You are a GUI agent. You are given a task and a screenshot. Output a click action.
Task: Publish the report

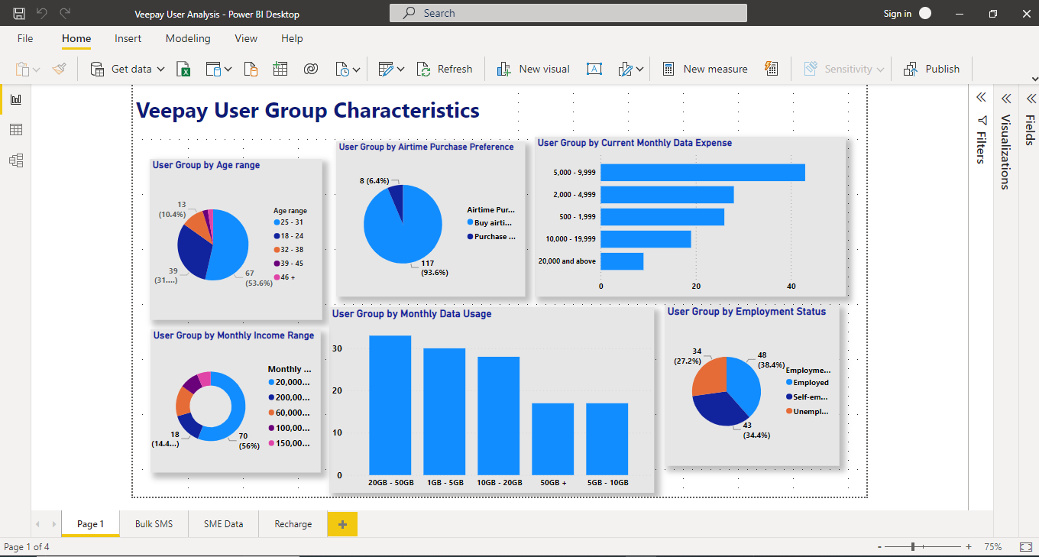pos(931,69)
